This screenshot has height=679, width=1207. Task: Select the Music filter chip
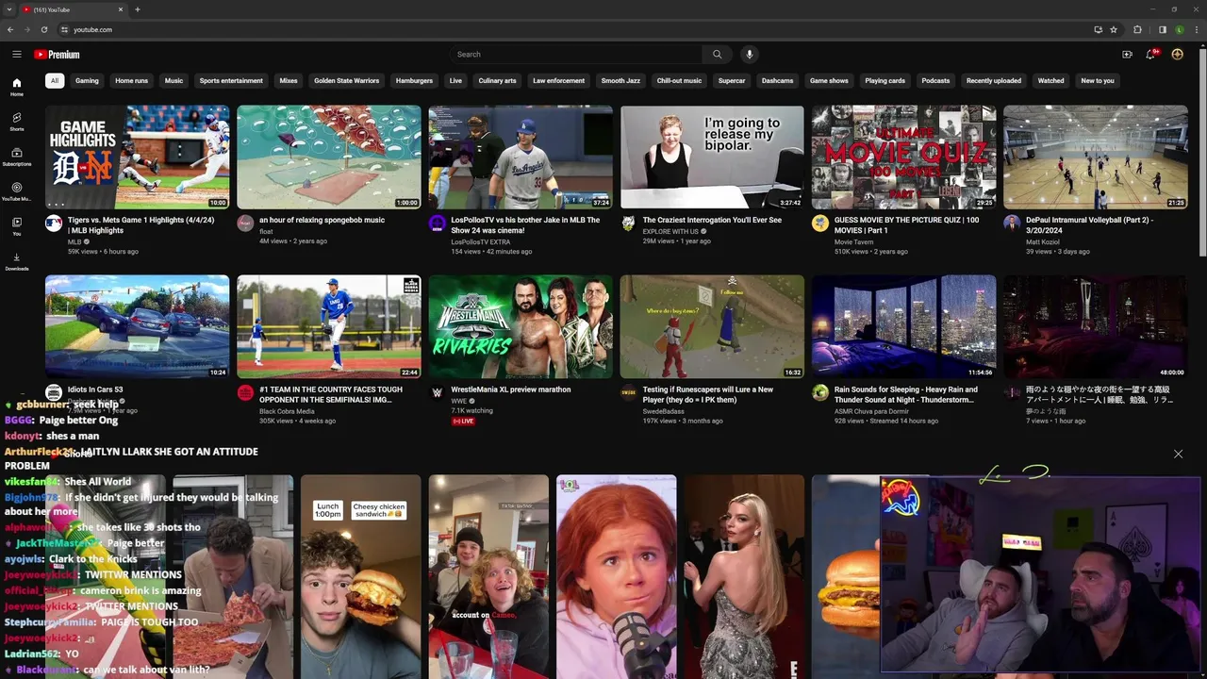pos(174,81)
